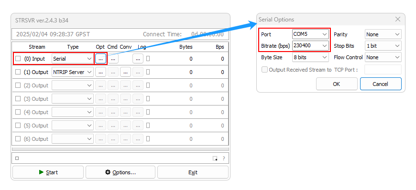Open the Log button for Input stream
The height and width of the screenshot is (190, 416).
[x=138, y=59]
